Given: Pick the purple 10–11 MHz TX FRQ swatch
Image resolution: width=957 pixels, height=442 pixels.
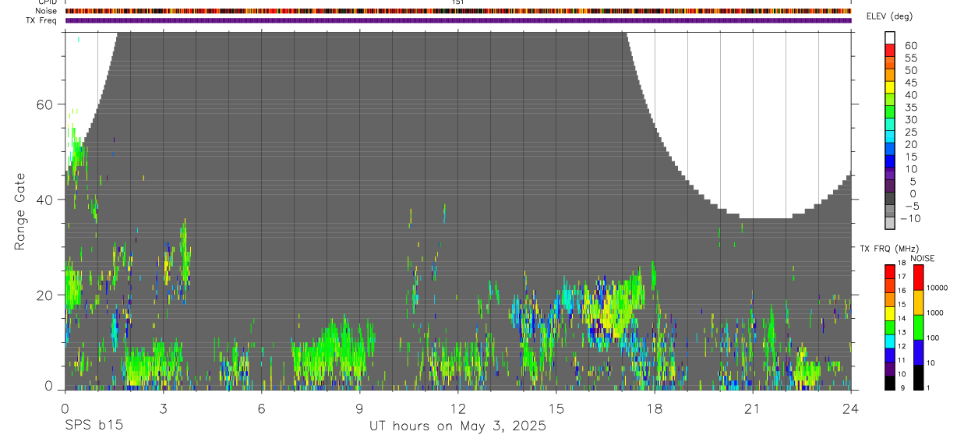Looking at the screenshot, I should point(890,367).
